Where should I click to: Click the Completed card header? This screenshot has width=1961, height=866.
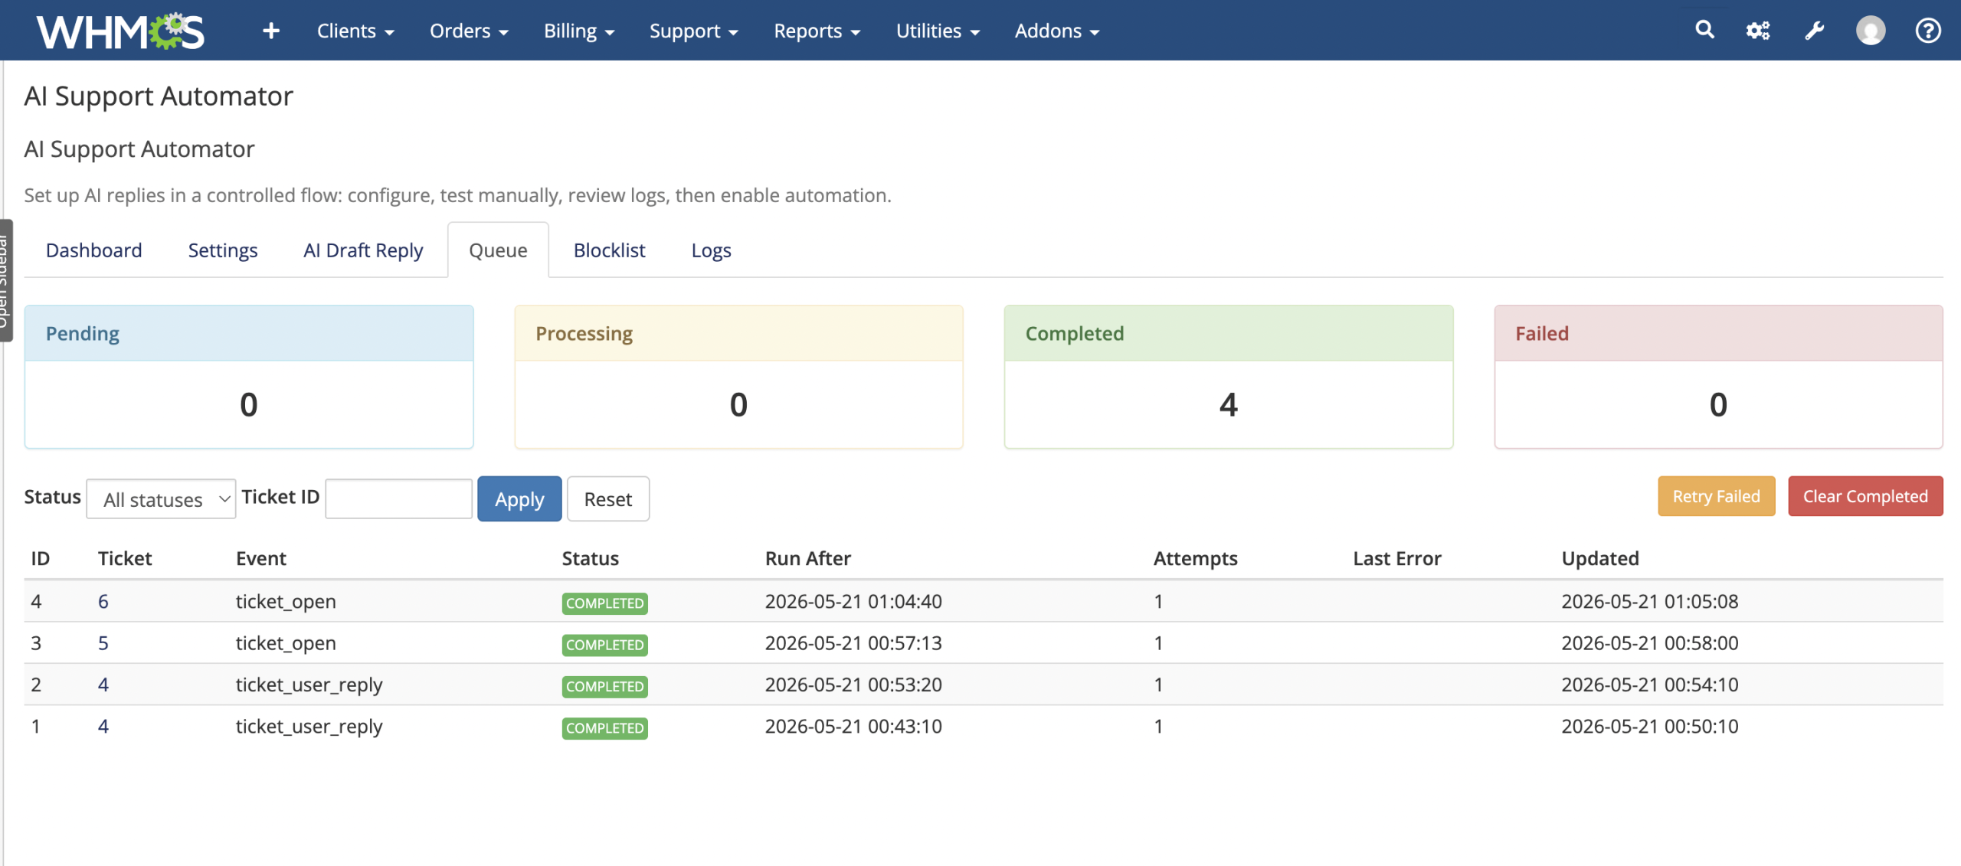point(1229,334)
